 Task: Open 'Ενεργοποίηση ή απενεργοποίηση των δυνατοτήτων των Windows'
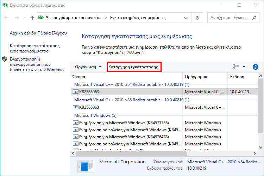point(37,64)
